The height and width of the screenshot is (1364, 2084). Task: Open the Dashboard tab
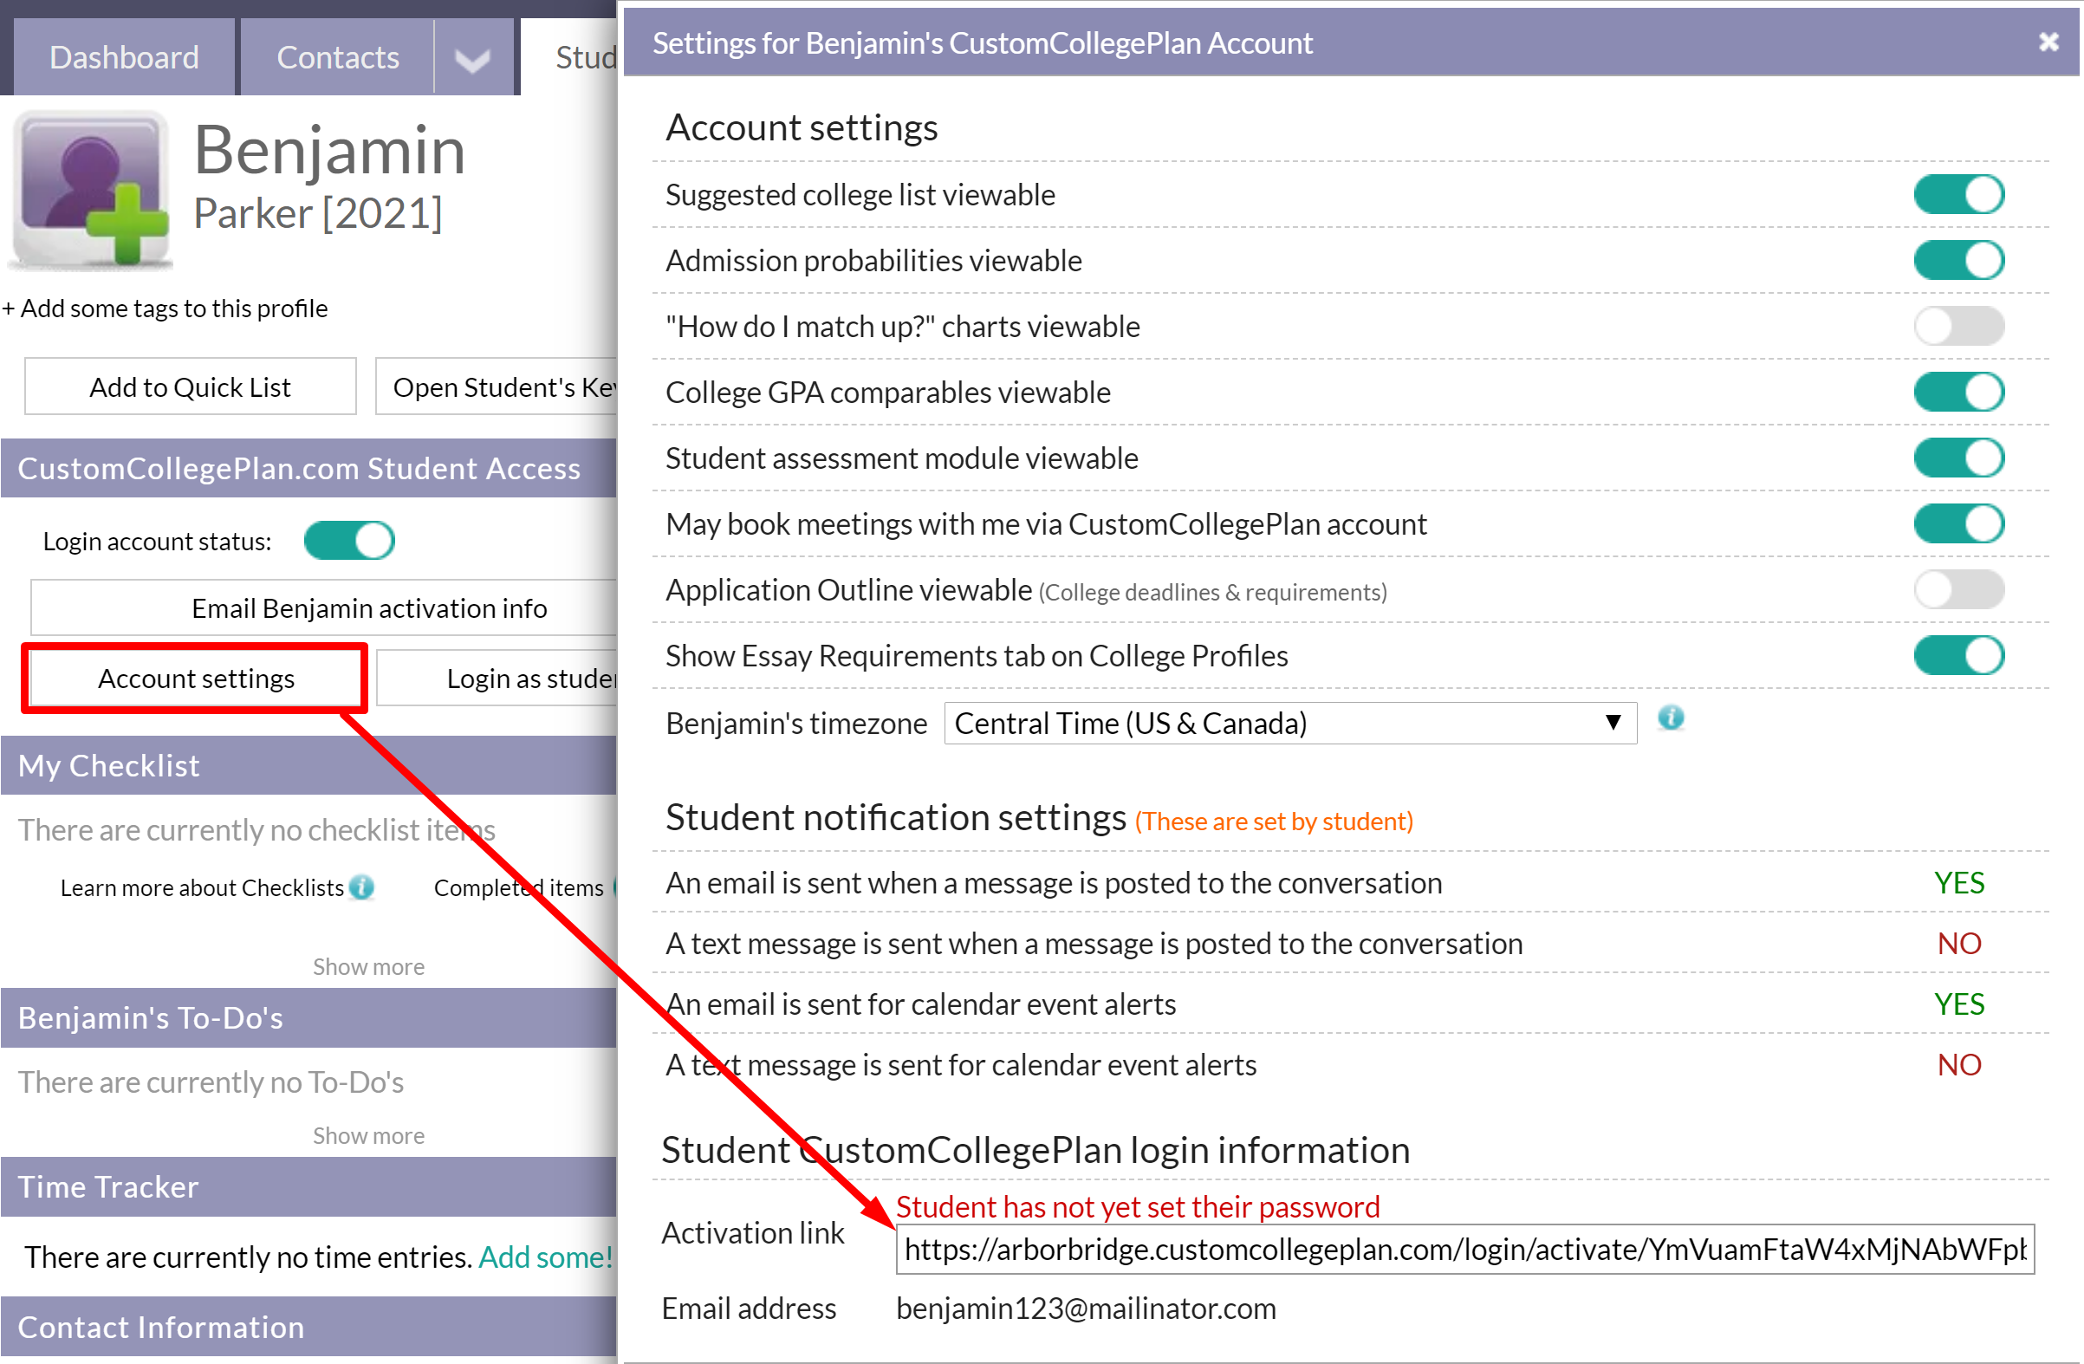124,57
